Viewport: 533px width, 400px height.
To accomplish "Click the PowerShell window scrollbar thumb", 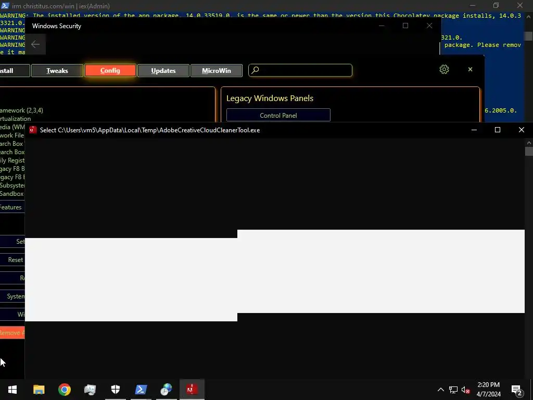I will pyautogui.click(x=528, y=36).
